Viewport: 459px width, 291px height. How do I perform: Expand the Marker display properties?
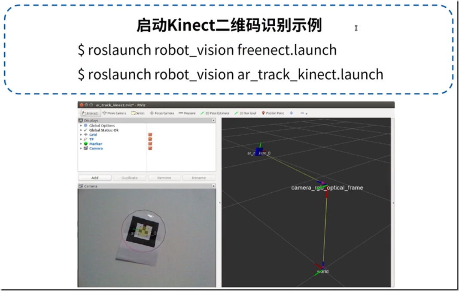click(x=81, y=144)
